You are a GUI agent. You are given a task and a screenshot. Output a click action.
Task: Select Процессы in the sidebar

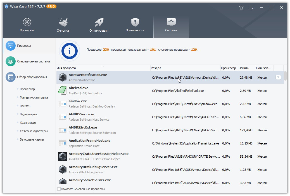[29, 46]
